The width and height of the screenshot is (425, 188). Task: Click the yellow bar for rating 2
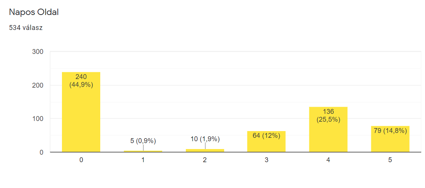[205, 151]
